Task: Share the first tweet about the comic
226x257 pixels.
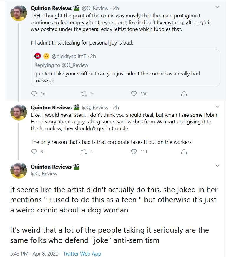Action: click(x=184, y=94)
